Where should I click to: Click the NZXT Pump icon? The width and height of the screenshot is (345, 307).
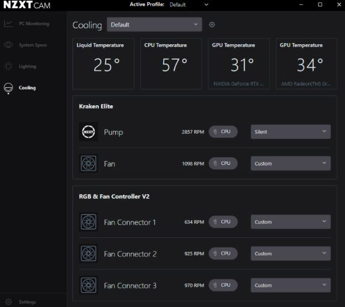[x=89, y=132]
